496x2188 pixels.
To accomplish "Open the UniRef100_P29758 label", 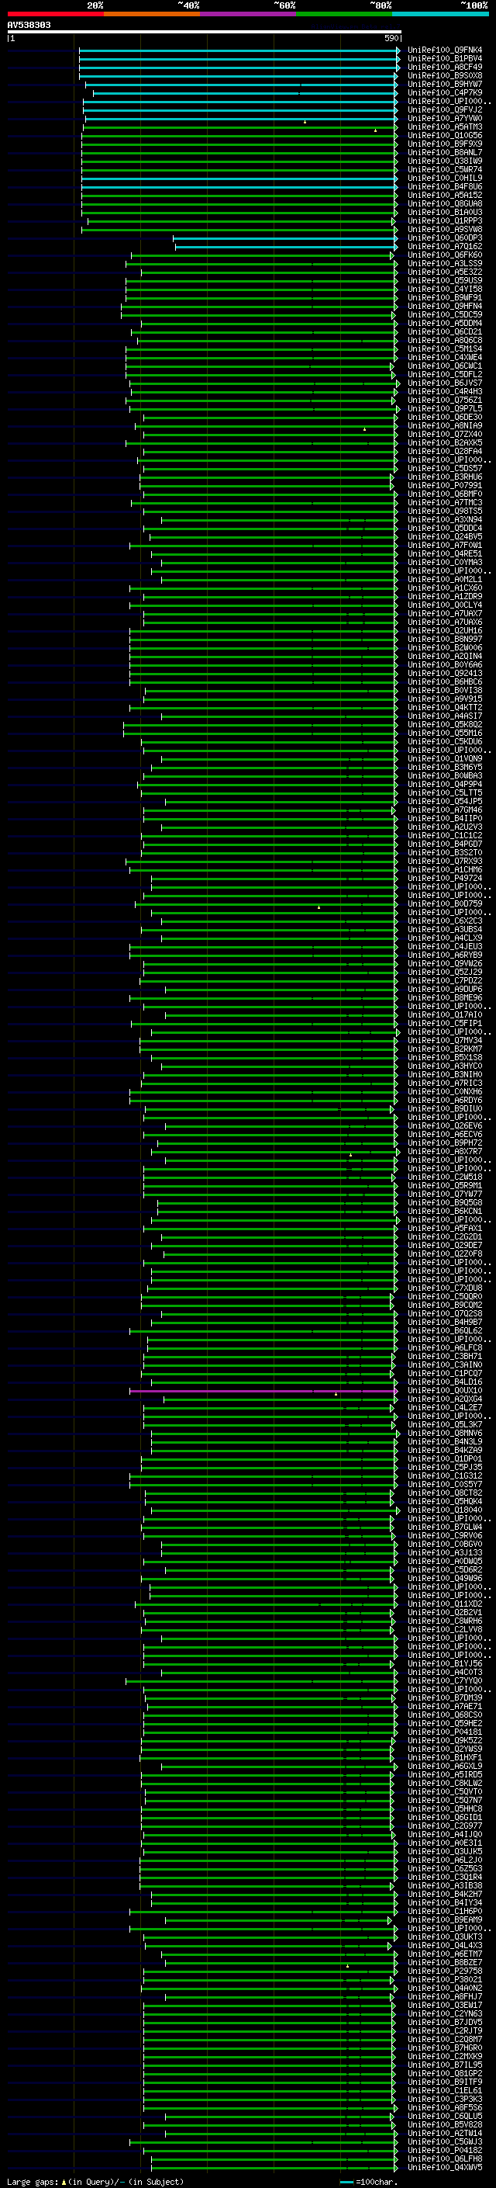I will click(x=445, y=1971).
